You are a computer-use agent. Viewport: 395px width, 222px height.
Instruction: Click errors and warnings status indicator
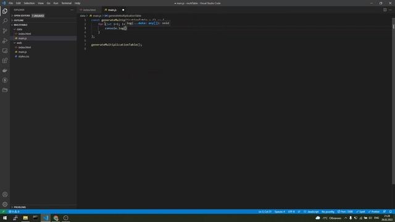pyautogui.click(x=14, y=212)
